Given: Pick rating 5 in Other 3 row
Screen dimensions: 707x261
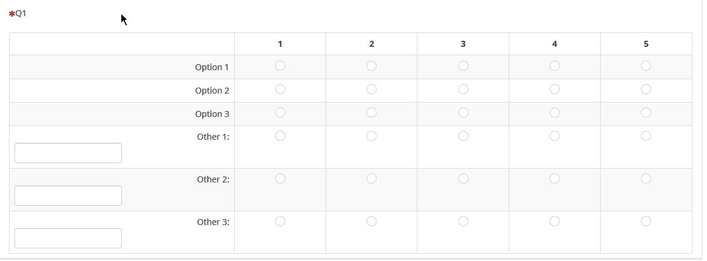Looking at the screenshot, I should point(646,221).
